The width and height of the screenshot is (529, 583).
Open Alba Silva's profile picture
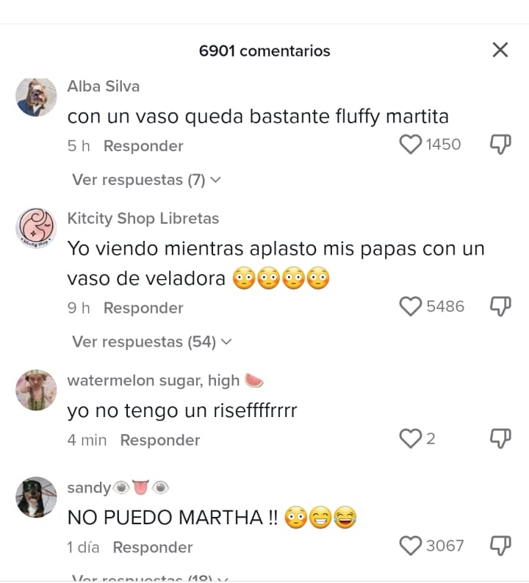click(36, 98)
